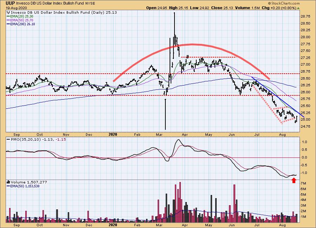
Task: Click the Volume 1,507,277 panel label
Action: click(29, 182)
